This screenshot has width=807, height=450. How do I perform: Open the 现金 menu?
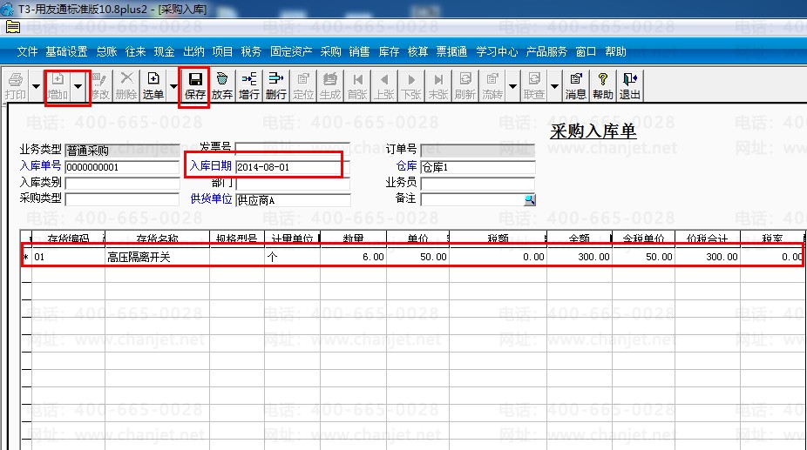coord(164,51)
